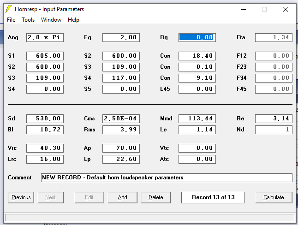Select the Bl field with 10,72
298x225 pixels.
pos(45,130)
